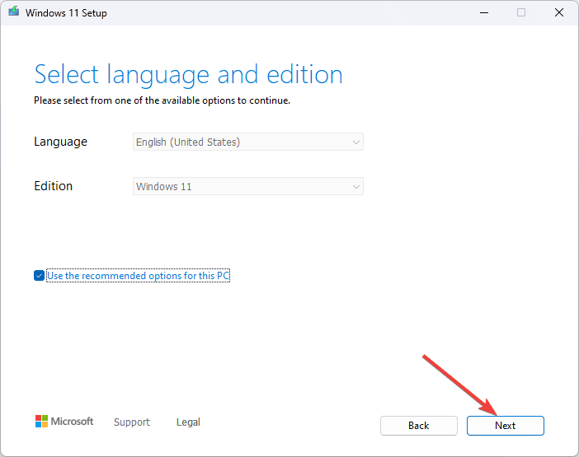Close the Windows 11 Setup window
This screenshot has height=457, width=579.
(x=559, y=13)
